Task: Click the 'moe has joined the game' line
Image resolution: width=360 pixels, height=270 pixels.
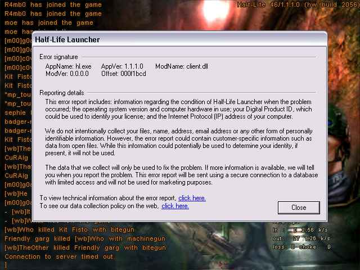Action: click(x=49, y=22)
